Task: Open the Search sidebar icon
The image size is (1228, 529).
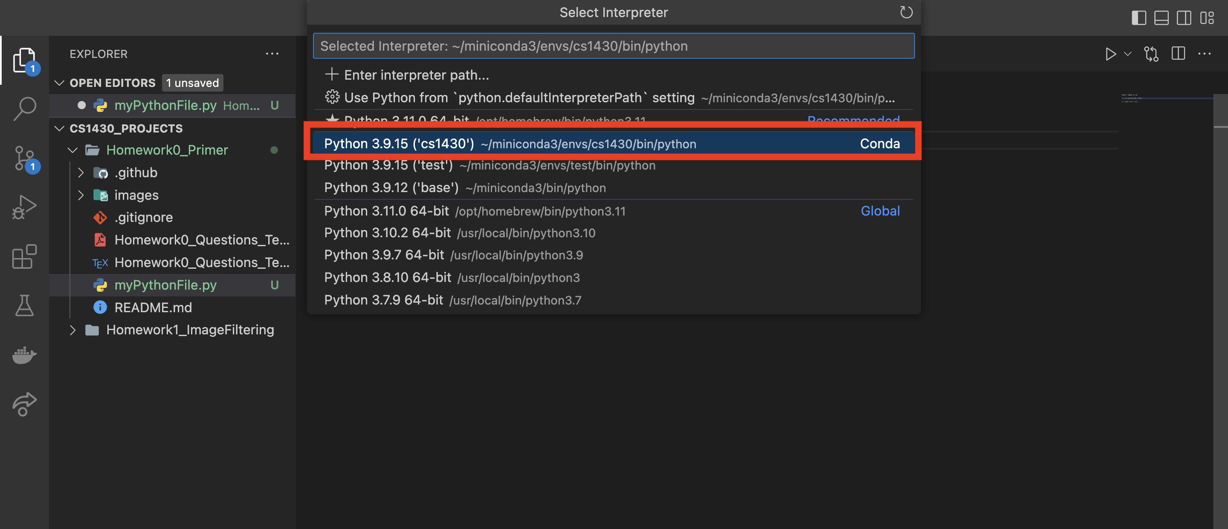Action: (x=24, y=109)
